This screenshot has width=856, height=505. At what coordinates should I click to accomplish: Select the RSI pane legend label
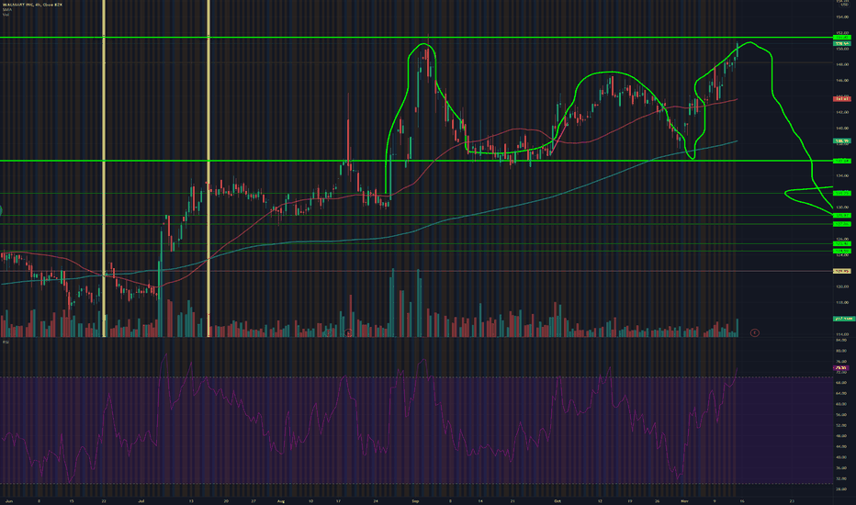click(6, 342)
